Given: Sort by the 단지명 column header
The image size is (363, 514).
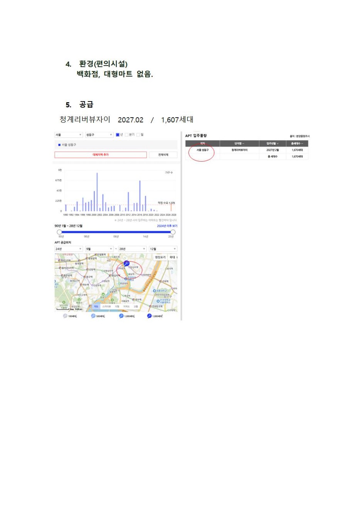Looking at the screenshot, I should [x=239, y=144].
